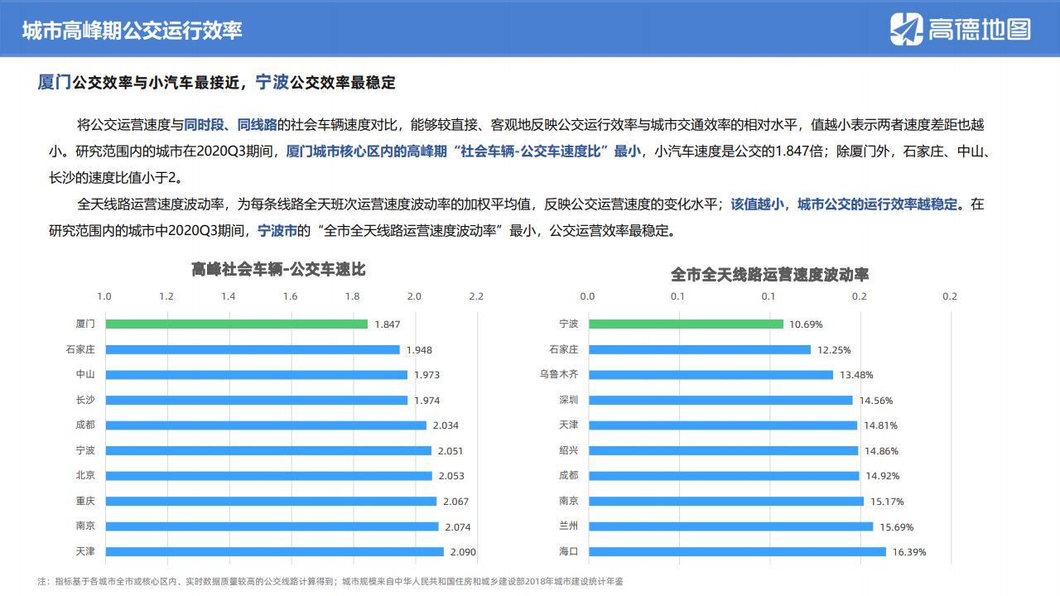Click the slide title 城市高峰期公交运行效率
Viewport: 1060px width, 596px height.
point(132,31)
